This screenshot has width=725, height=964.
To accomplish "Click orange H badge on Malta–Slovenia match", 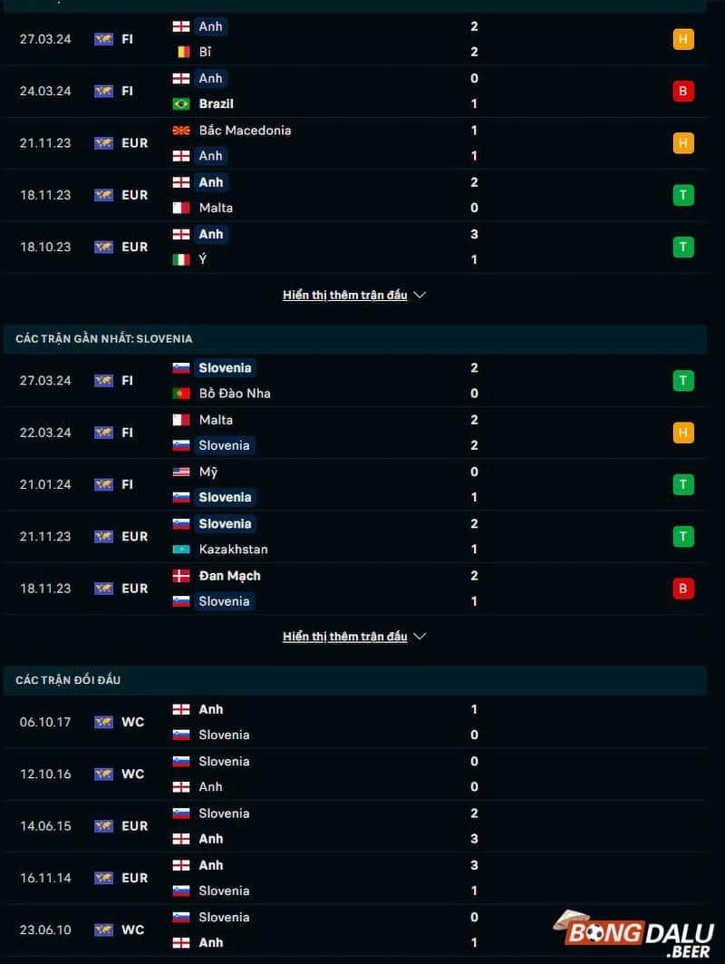I will 683,433.
